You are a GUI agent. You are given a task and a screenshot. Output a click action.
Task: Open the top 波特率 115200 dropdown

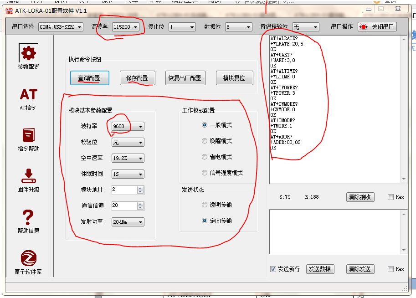point(125,27)
